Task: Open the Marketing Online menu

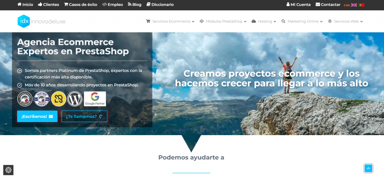Action: pyautogui.click(x=302, y=21)
